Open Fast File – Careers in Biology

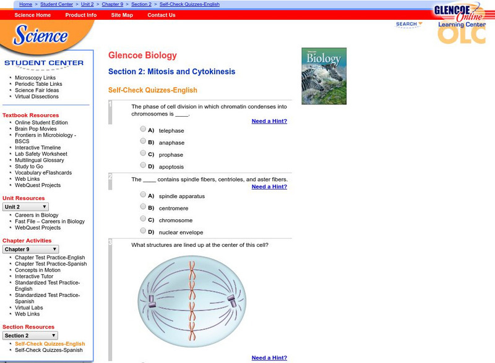click(x=50, y=221)
